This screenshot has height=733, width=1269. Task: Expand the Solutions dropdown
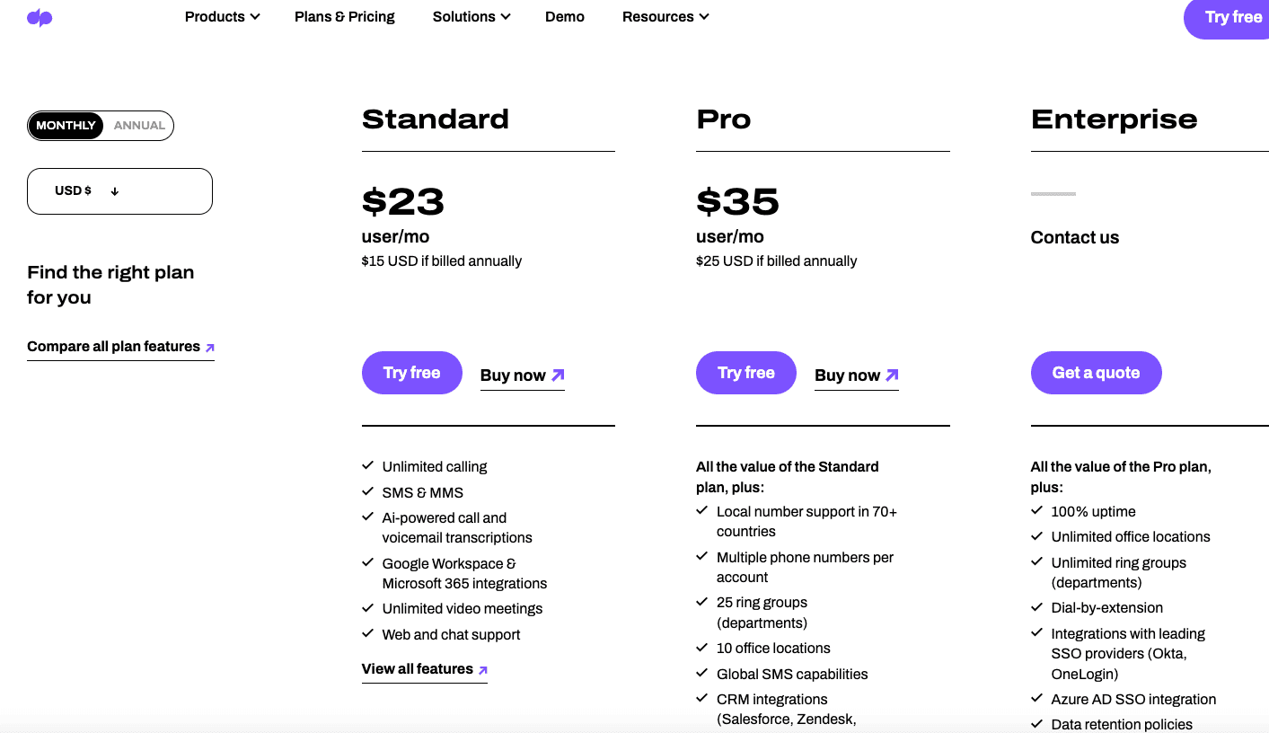click(471, 17)
